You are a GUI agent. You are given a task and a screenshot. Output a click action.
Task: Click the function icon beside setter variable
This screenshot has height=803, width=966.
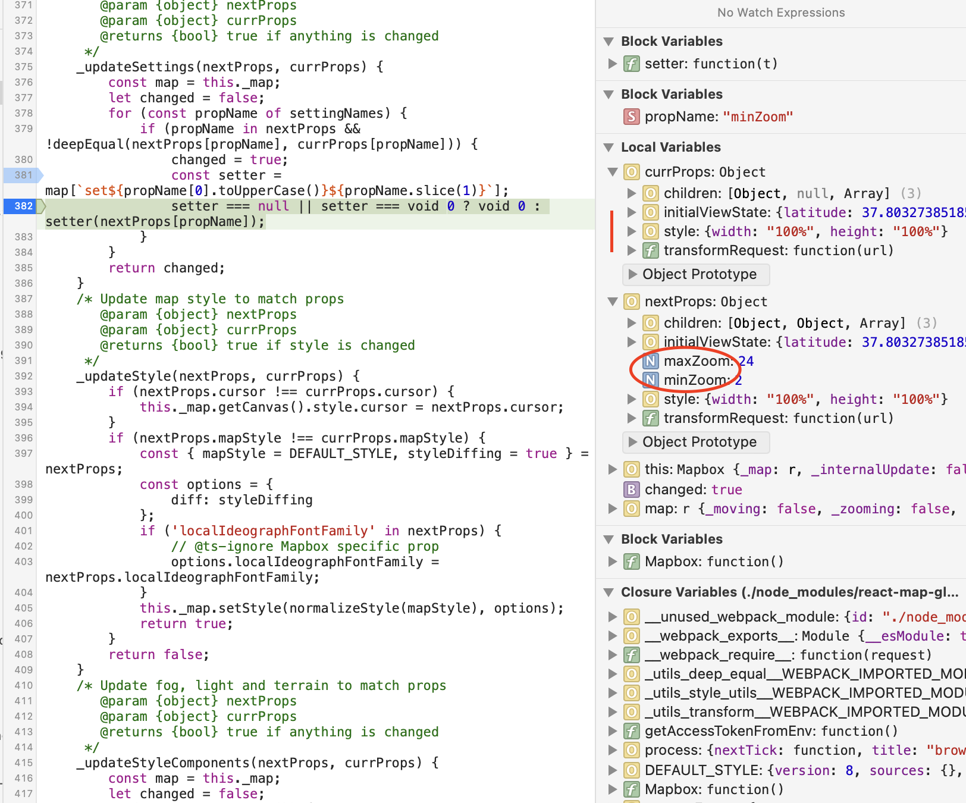(631, 64)
